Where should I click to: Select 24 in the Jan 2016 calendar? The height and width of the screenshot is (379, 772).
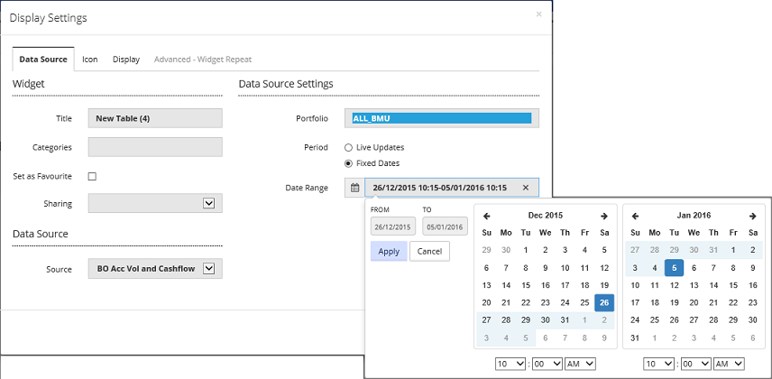click(x=635, y=320)
